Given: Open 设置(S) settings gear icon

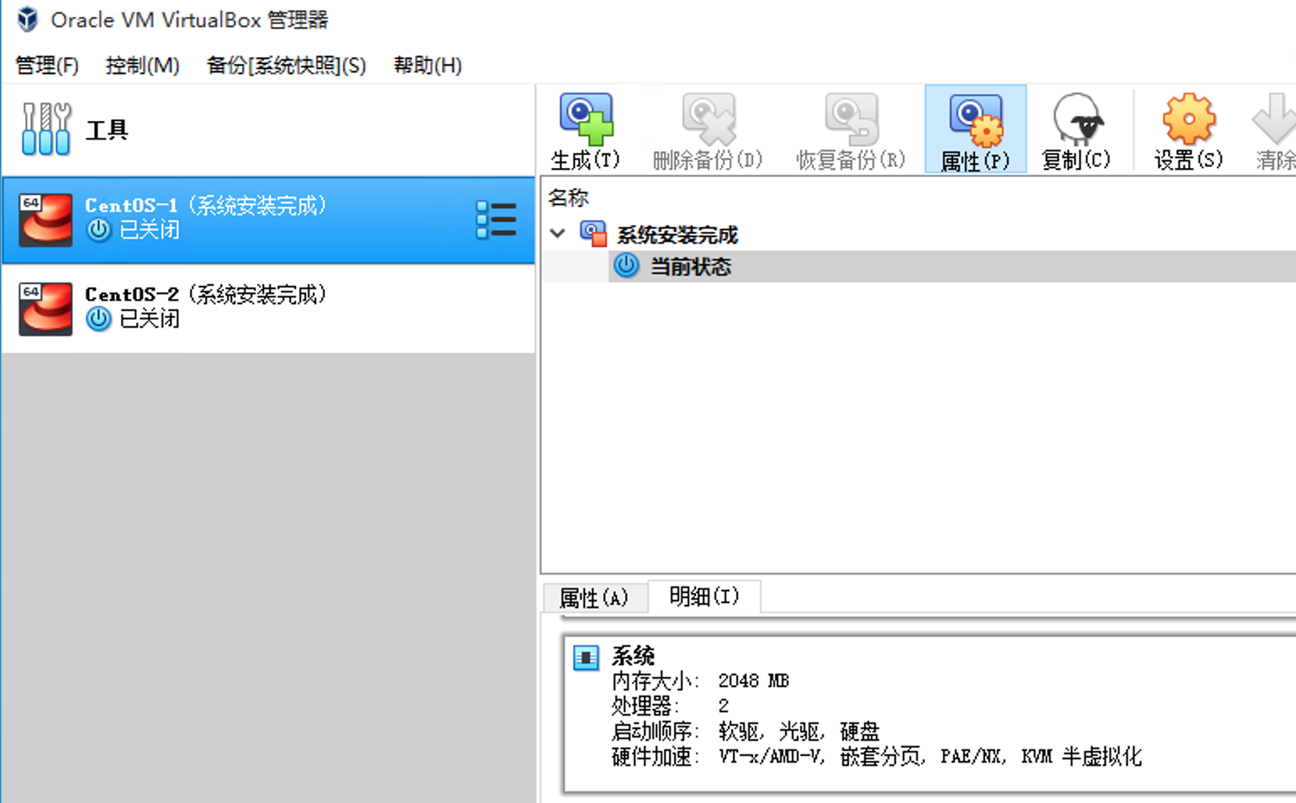Looking at the screenshot, I should [1189, 118].
